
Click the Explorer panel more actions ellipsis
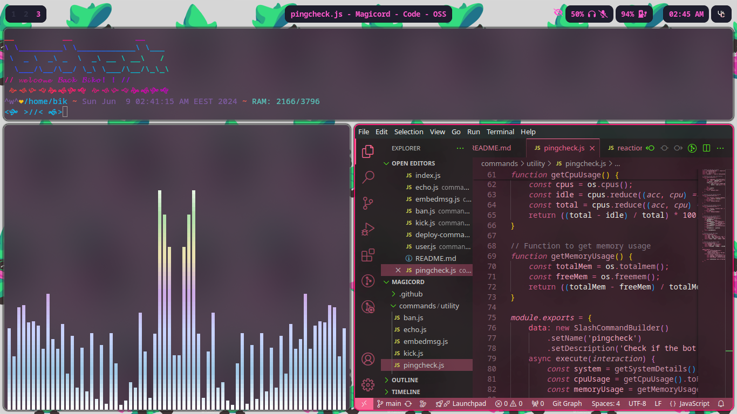coord(460,148)
